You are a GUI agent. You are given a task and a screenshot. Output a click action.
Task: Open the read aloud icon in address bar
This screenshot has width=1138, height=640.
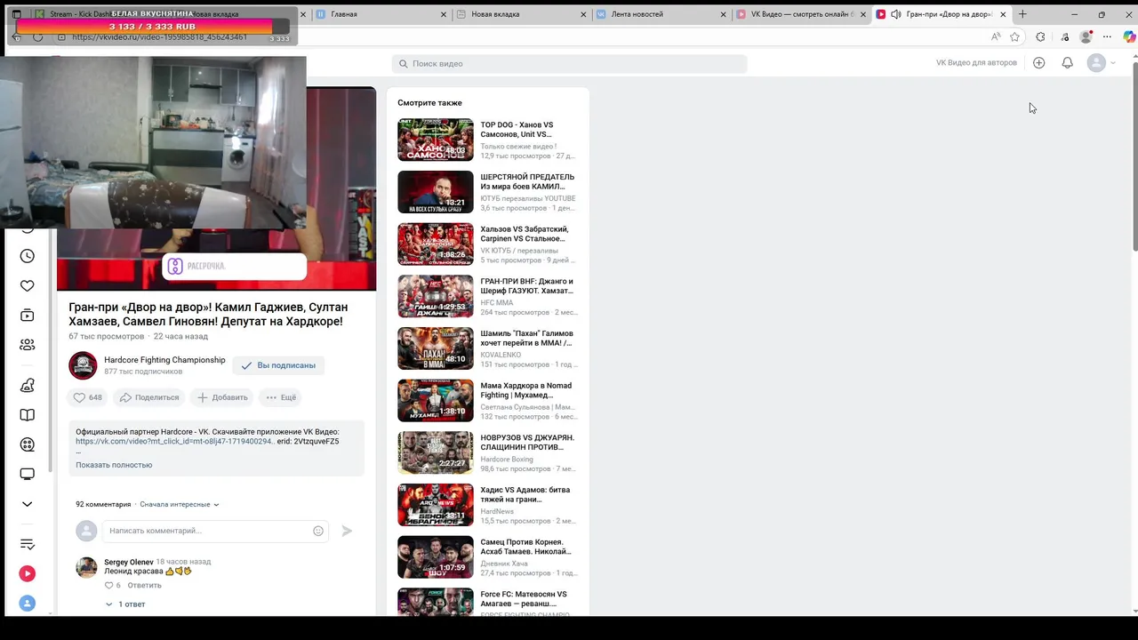pyautogui.click(x=996, y=36)
